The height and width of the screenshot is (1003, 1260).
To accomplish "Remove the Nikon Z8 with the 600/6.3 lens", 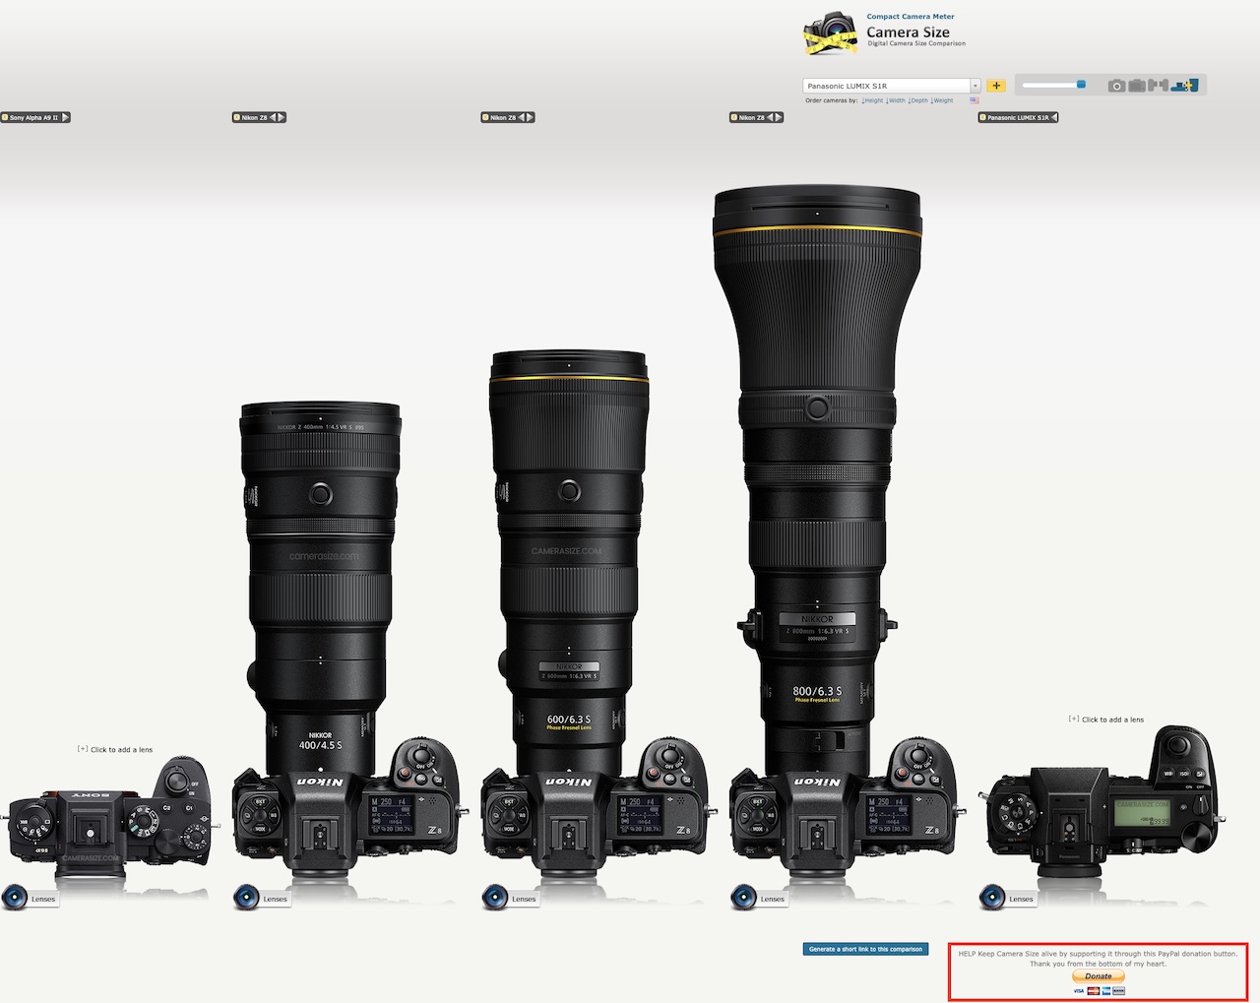I will pos(485,117).
